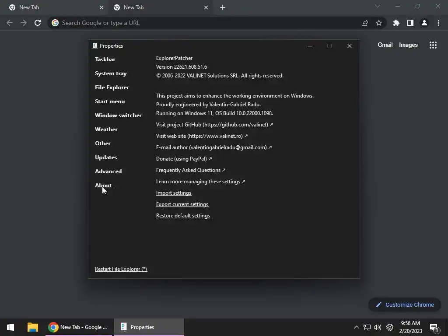Close the second New Tab
Viewport: 448px width, 336px height.
click(206, 7)
